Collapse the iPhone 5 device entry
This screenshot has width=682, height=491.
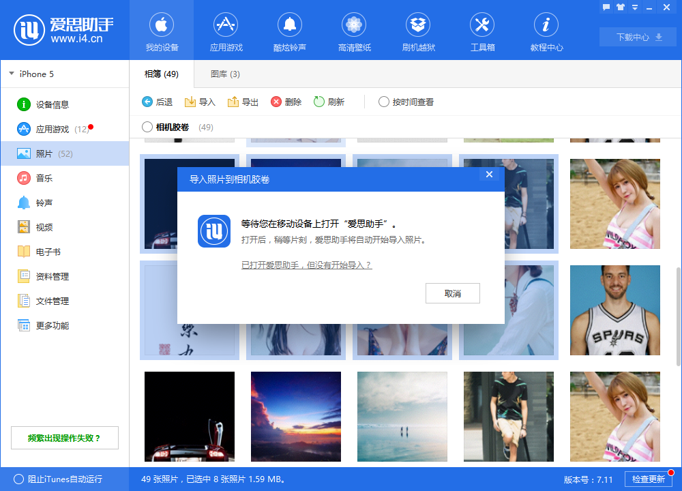point(11,74)
